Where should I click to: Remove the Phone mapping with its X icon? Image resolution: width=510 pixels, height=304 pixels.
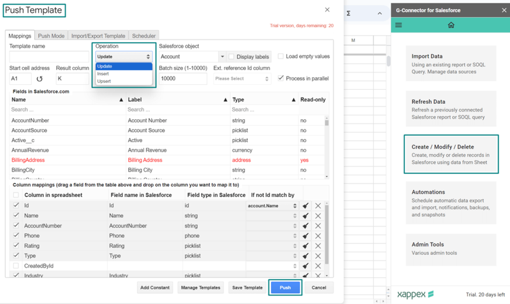click(317, 236)
